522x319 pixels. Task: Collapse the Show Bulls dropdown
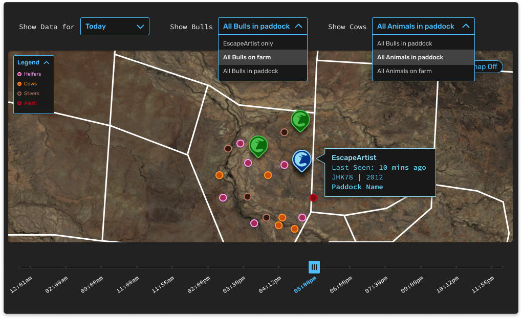coord(263,26)
